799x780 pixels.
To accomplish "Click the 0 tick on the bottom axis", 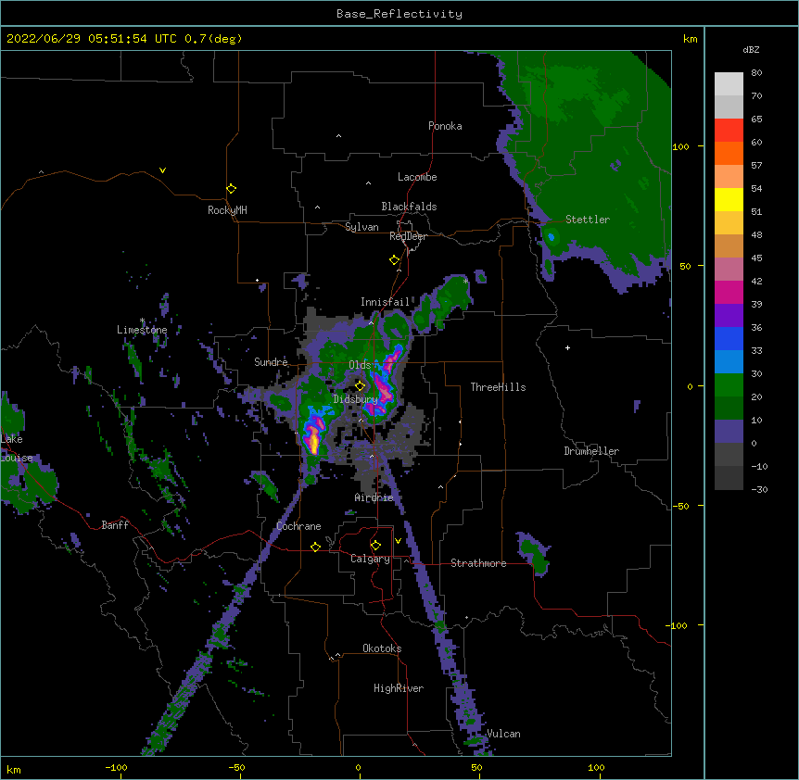I will [x=358, y=767].
